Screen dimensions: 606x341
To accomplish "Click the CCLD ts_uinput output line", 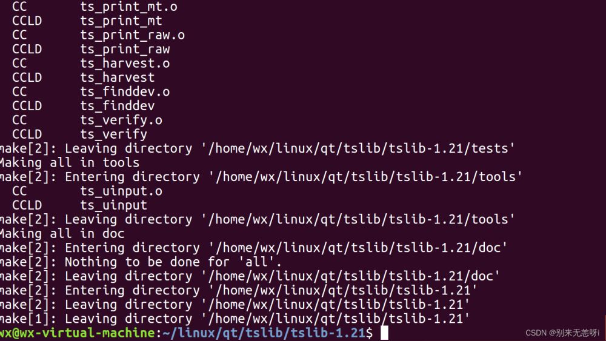I will coord(79,205).
